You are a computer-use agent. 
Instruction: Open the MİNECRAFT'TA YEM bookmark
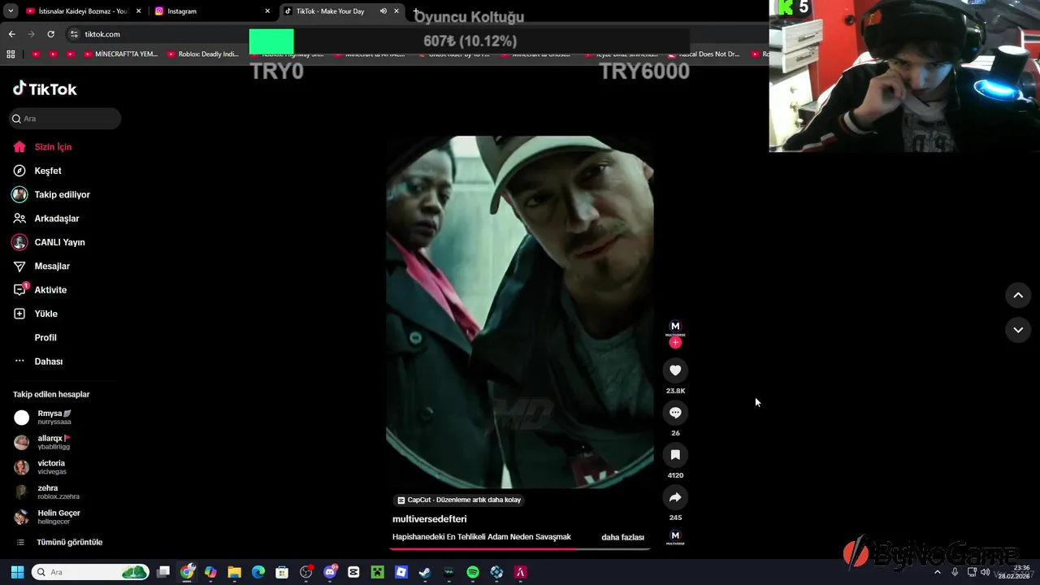click(x=122, y=54)
